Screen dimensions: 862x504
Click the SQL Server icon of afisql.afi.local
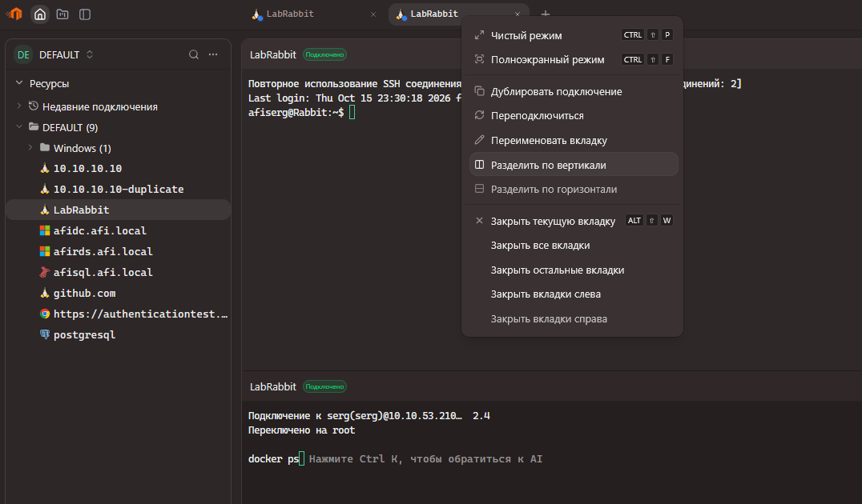click(45, 272)
